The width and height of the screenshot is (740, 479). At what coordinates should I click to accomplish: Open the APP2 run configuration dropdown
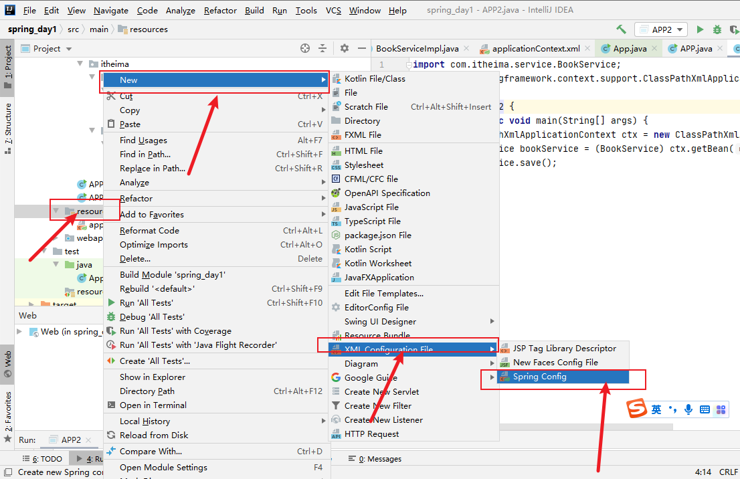click(x=661, y=29)
